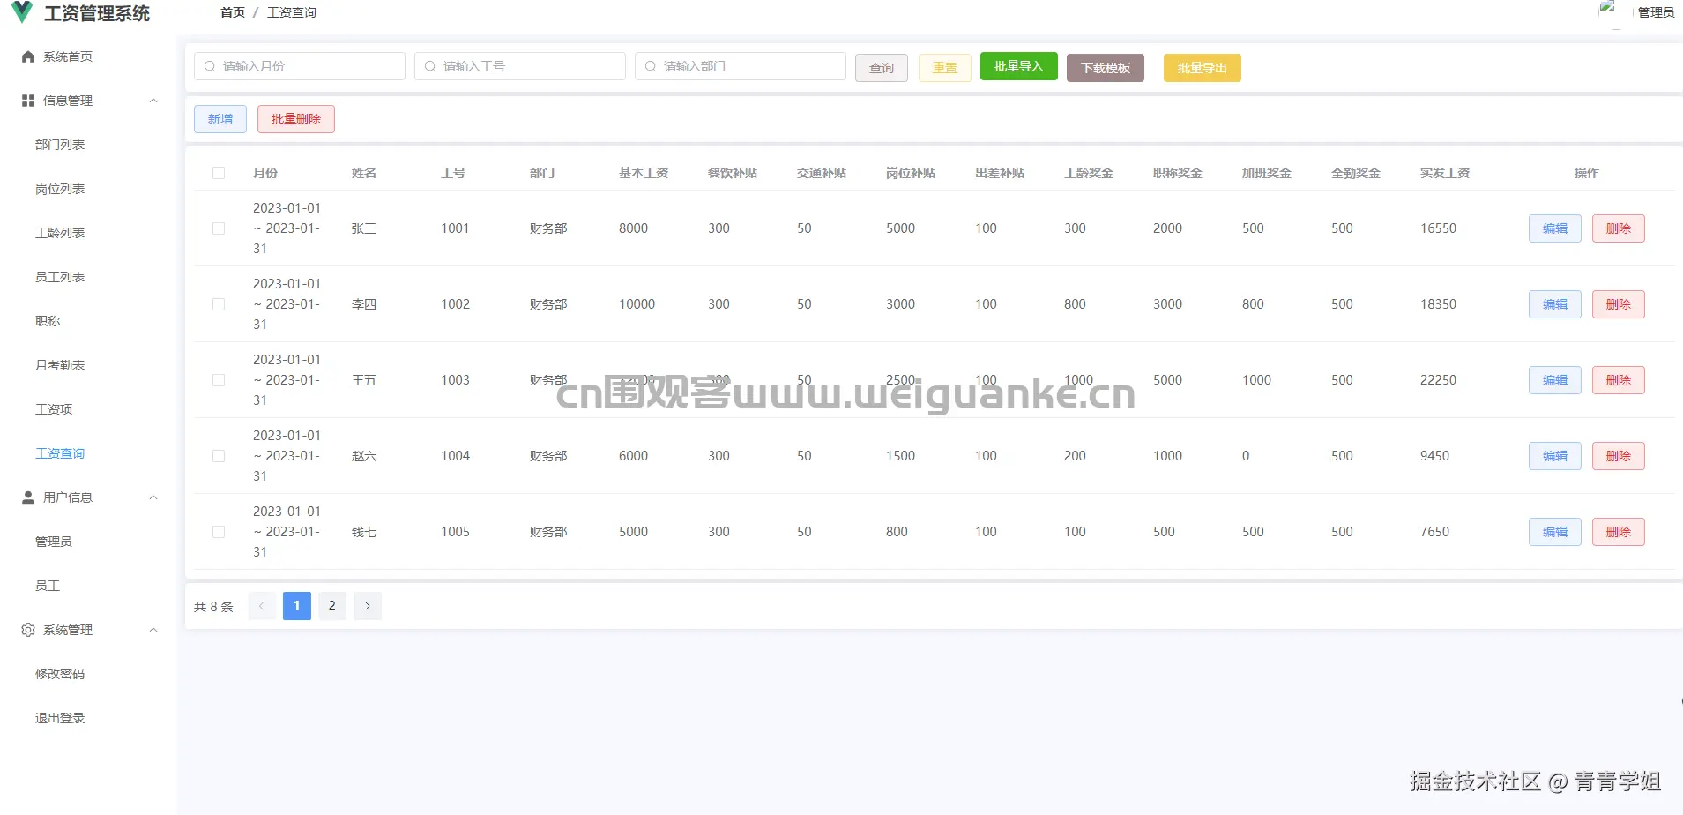Click 首页 in the breadcrumb
The width and height of the screenshot is (1683, 815).
232,11
